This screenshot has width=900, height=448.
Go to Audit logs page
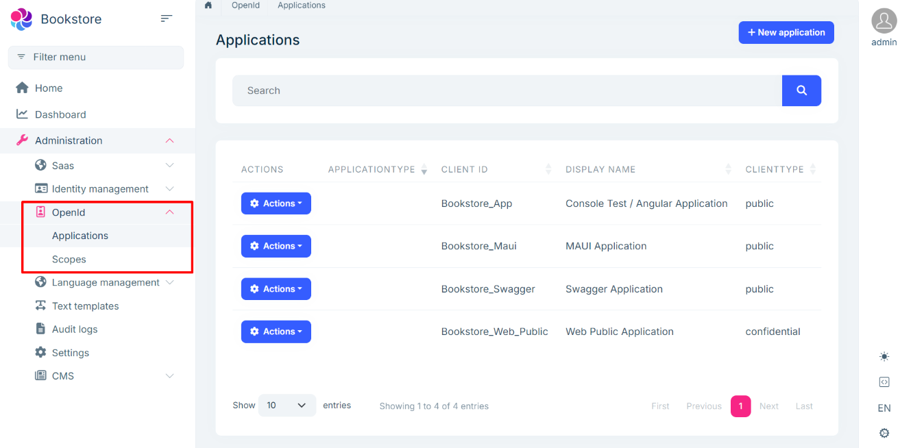(x=75, y=329)
